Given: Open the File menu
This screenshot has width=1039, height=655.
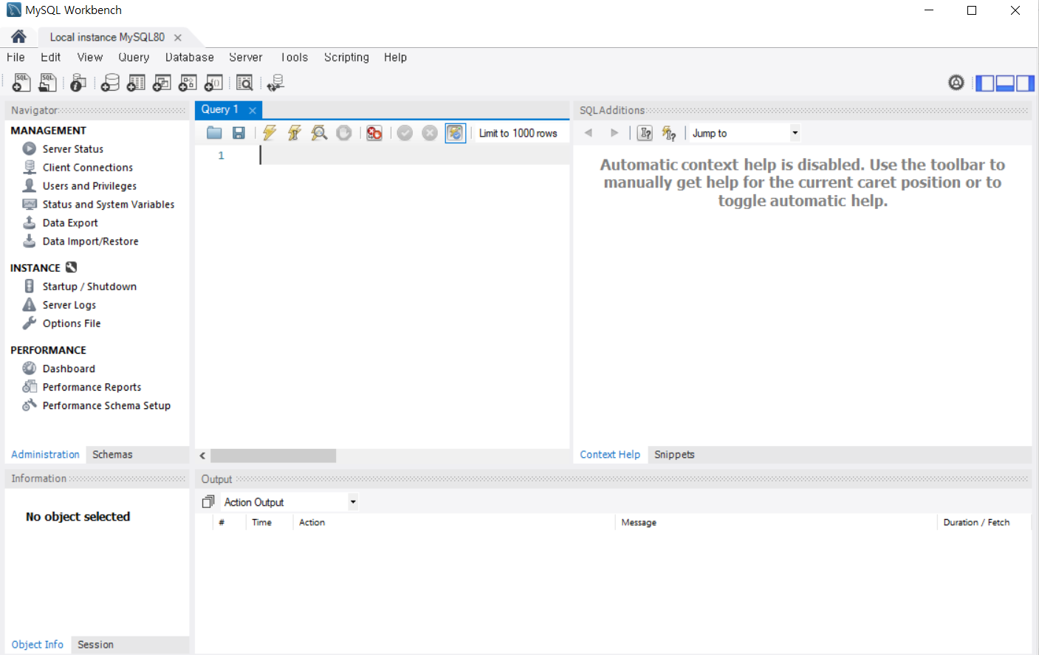Looking at the screenshot, I should point(16,57).
